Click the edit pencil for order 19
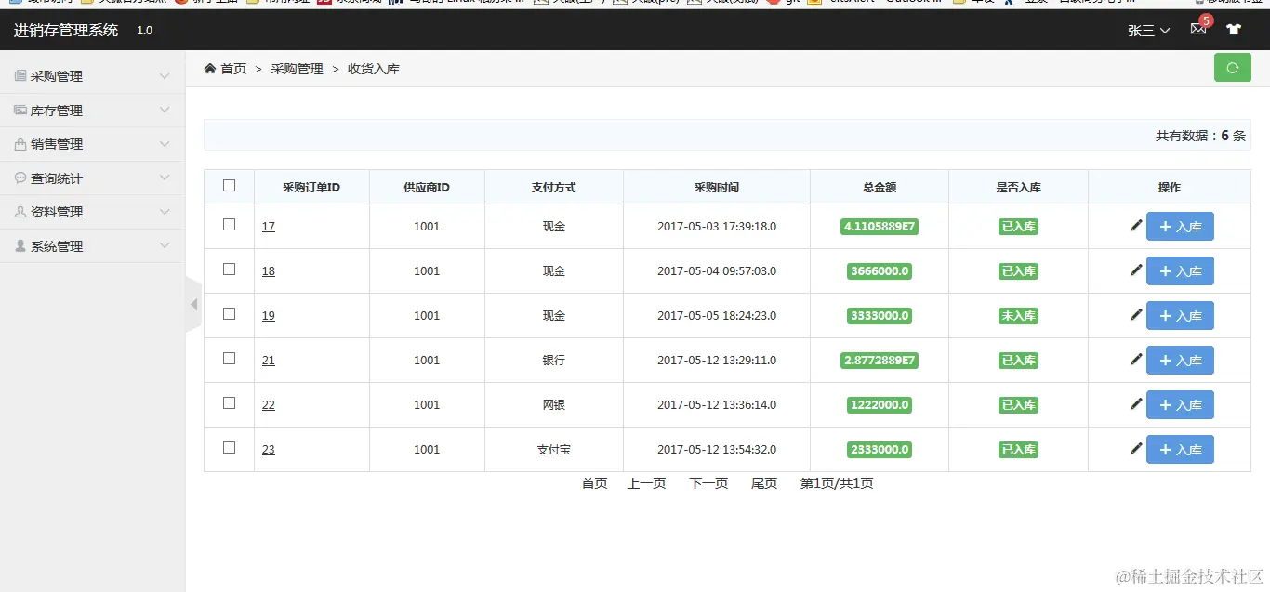 pyautogui.click(x=1135, y=314)
